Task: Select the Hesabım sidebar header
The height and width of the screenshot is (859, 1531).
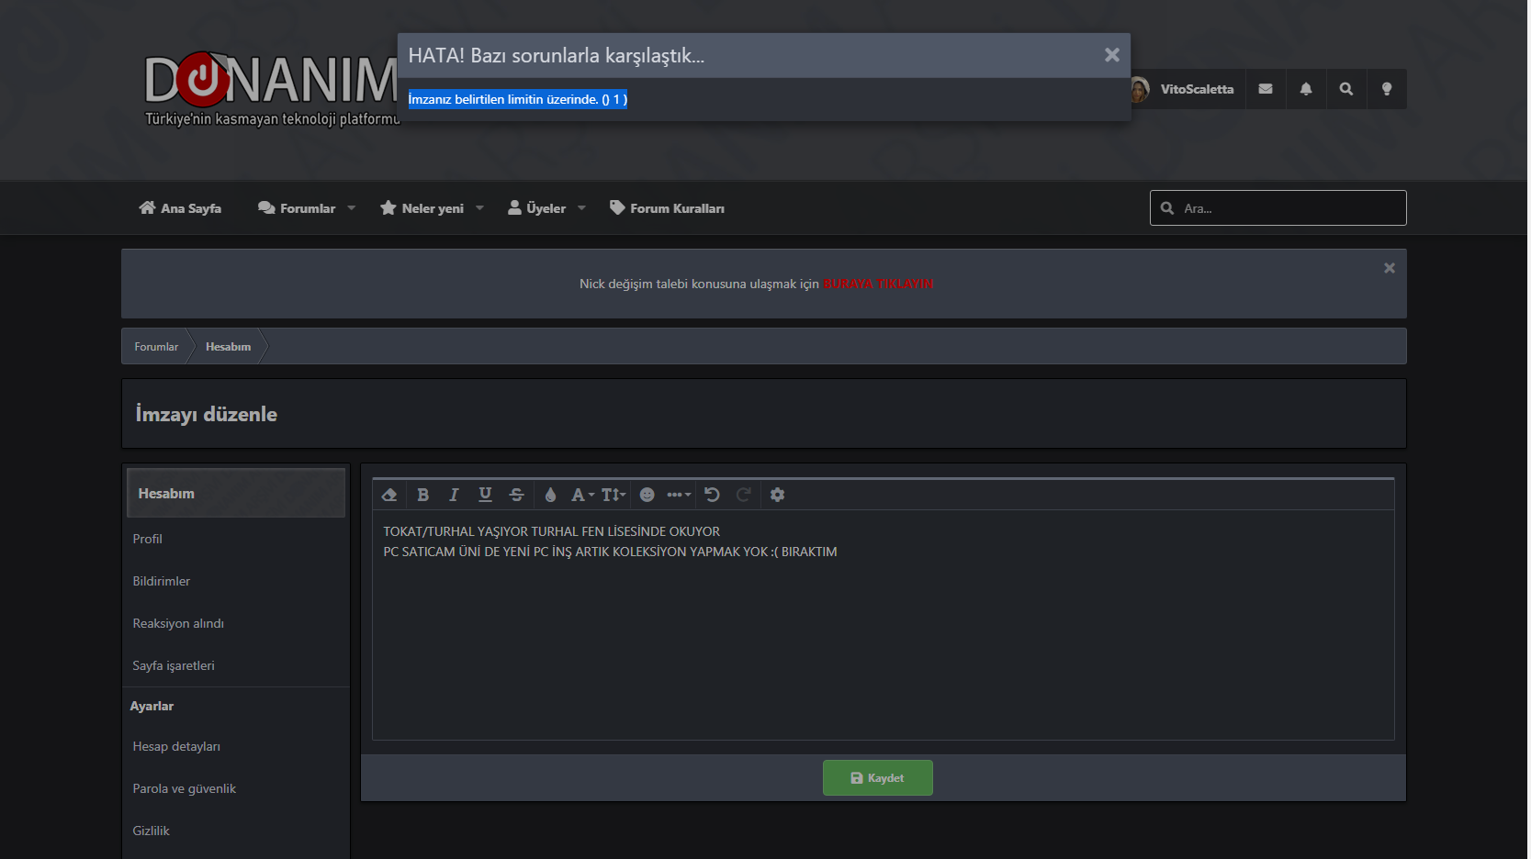Action: pos(236,493)
